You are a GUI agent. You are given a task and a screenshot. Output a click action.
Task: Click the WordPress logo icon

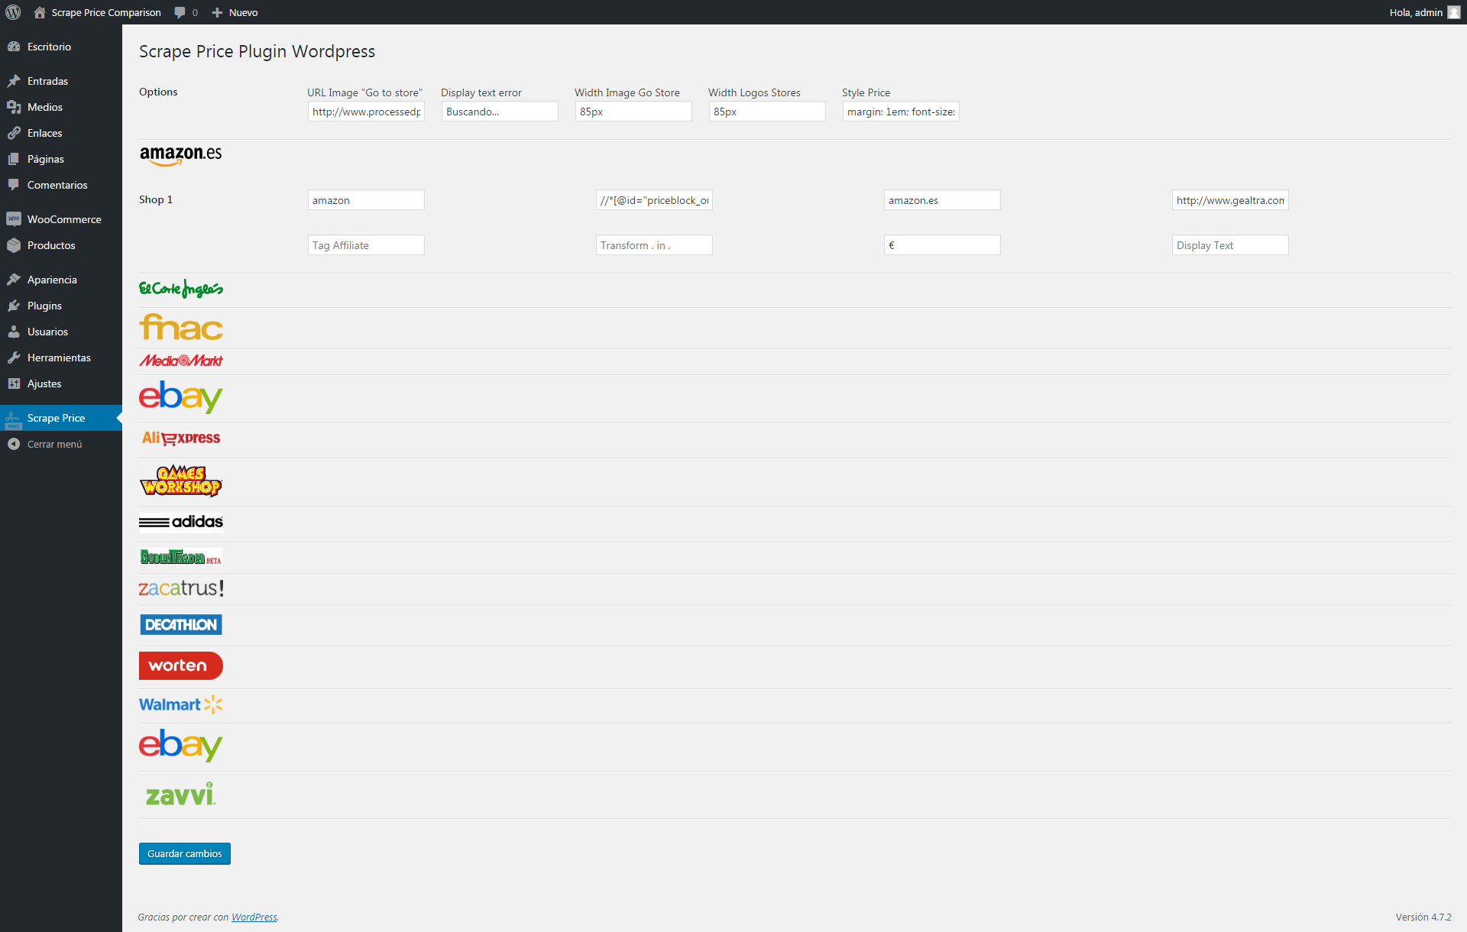coord(13,12)
